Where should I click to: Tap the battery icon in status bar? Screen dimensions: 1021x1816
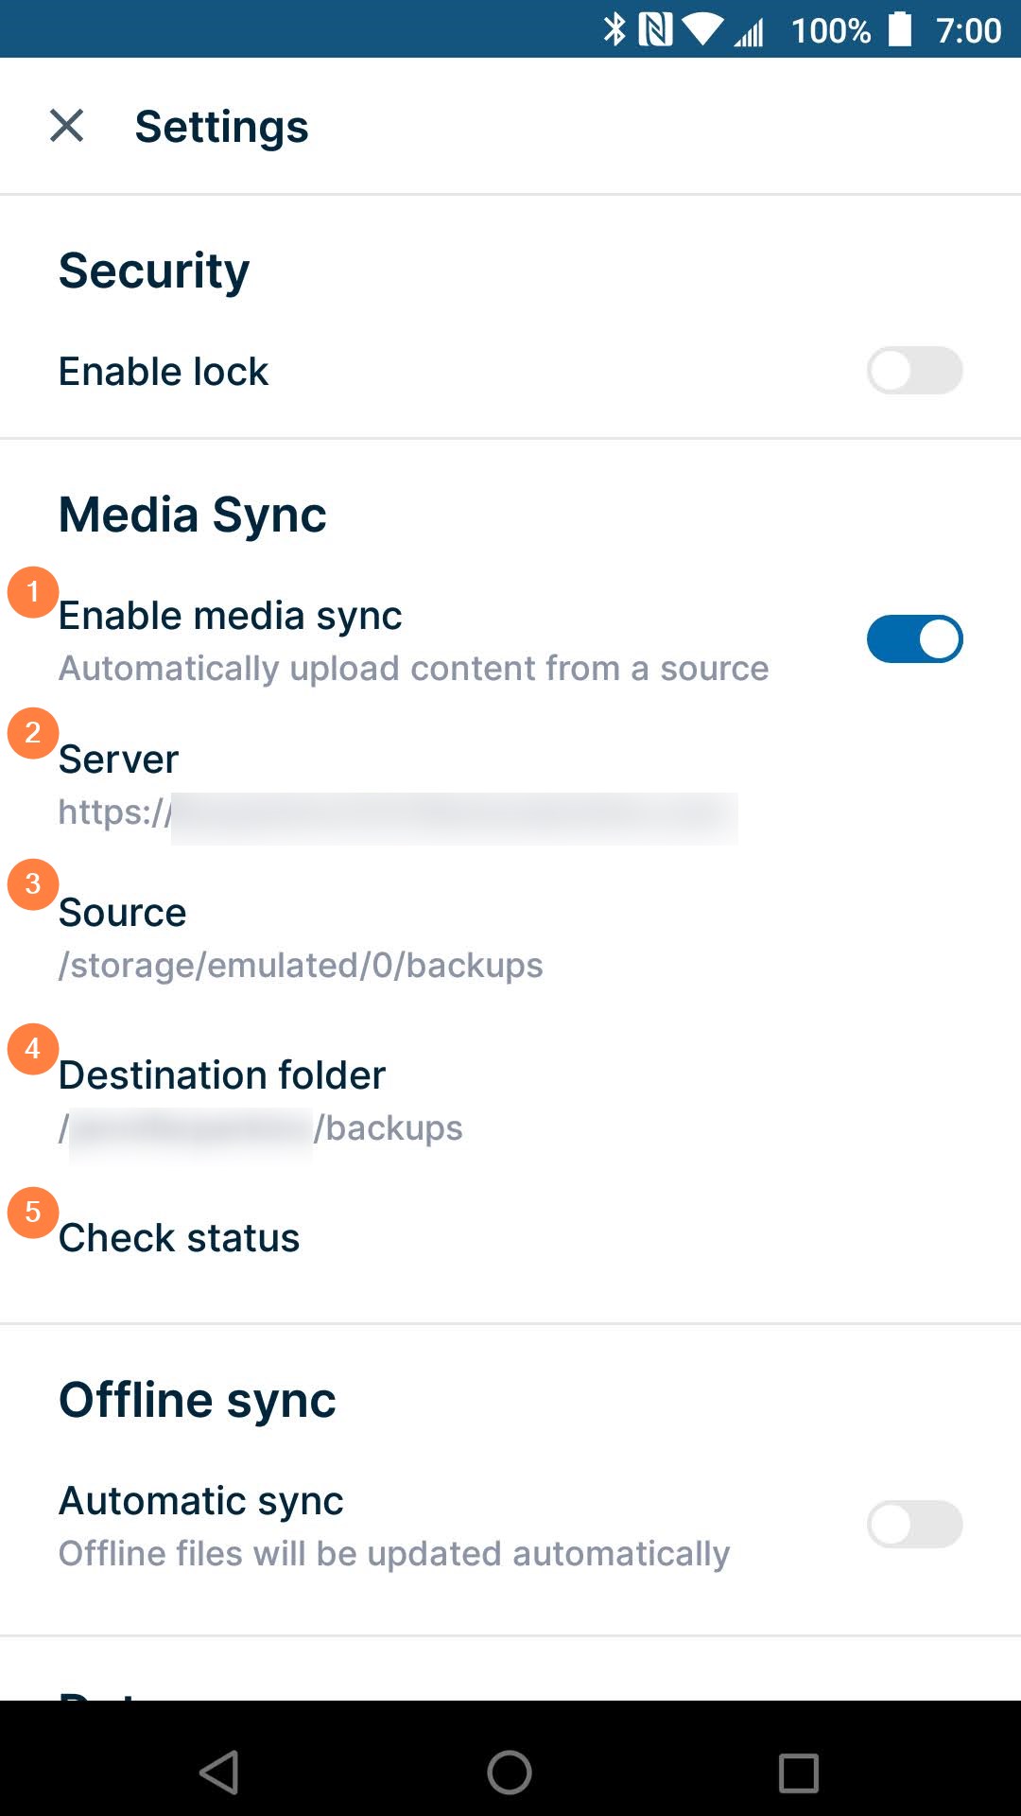(900, 29)
